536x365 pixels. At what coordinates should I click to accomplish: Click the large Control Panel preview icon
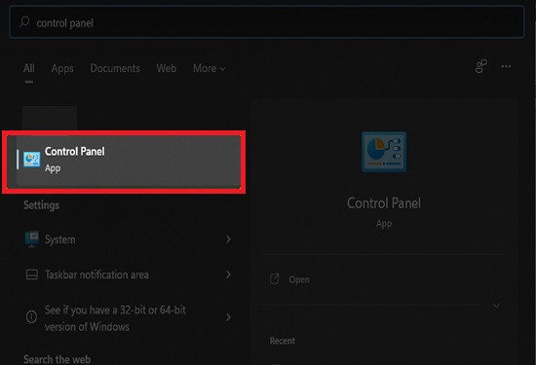[x=384, y=152]
